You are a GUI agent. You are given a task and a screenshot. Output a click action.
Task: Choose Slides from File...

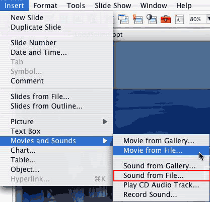click(56, 96)
